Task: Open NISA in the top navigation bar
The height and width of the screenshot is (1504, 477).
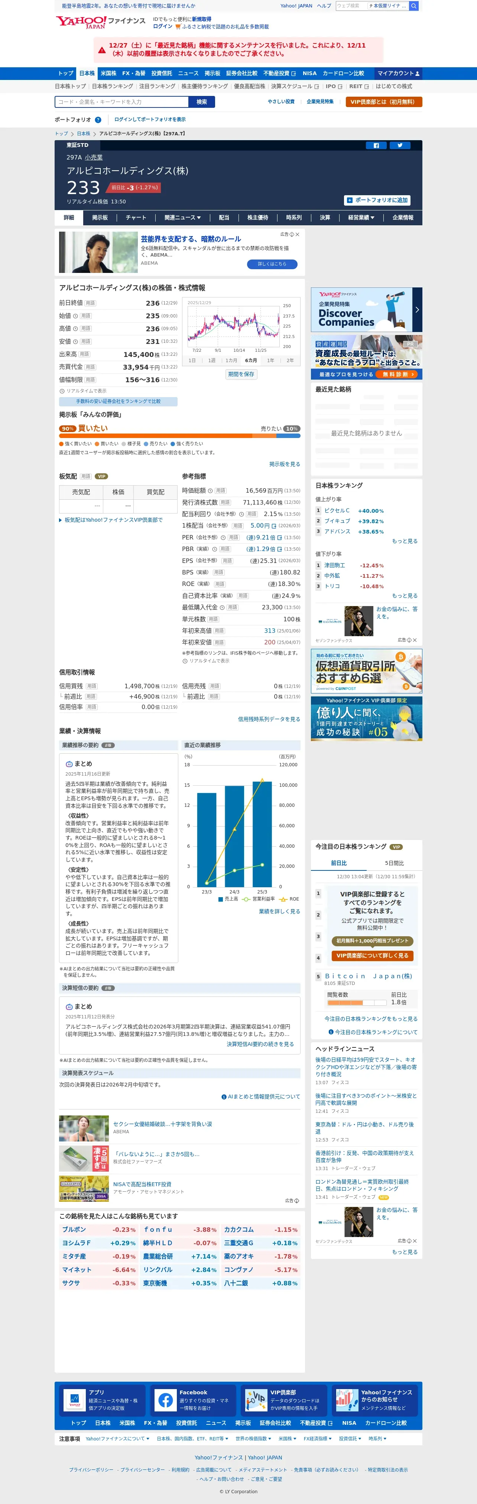Action: tap(310, 74)
